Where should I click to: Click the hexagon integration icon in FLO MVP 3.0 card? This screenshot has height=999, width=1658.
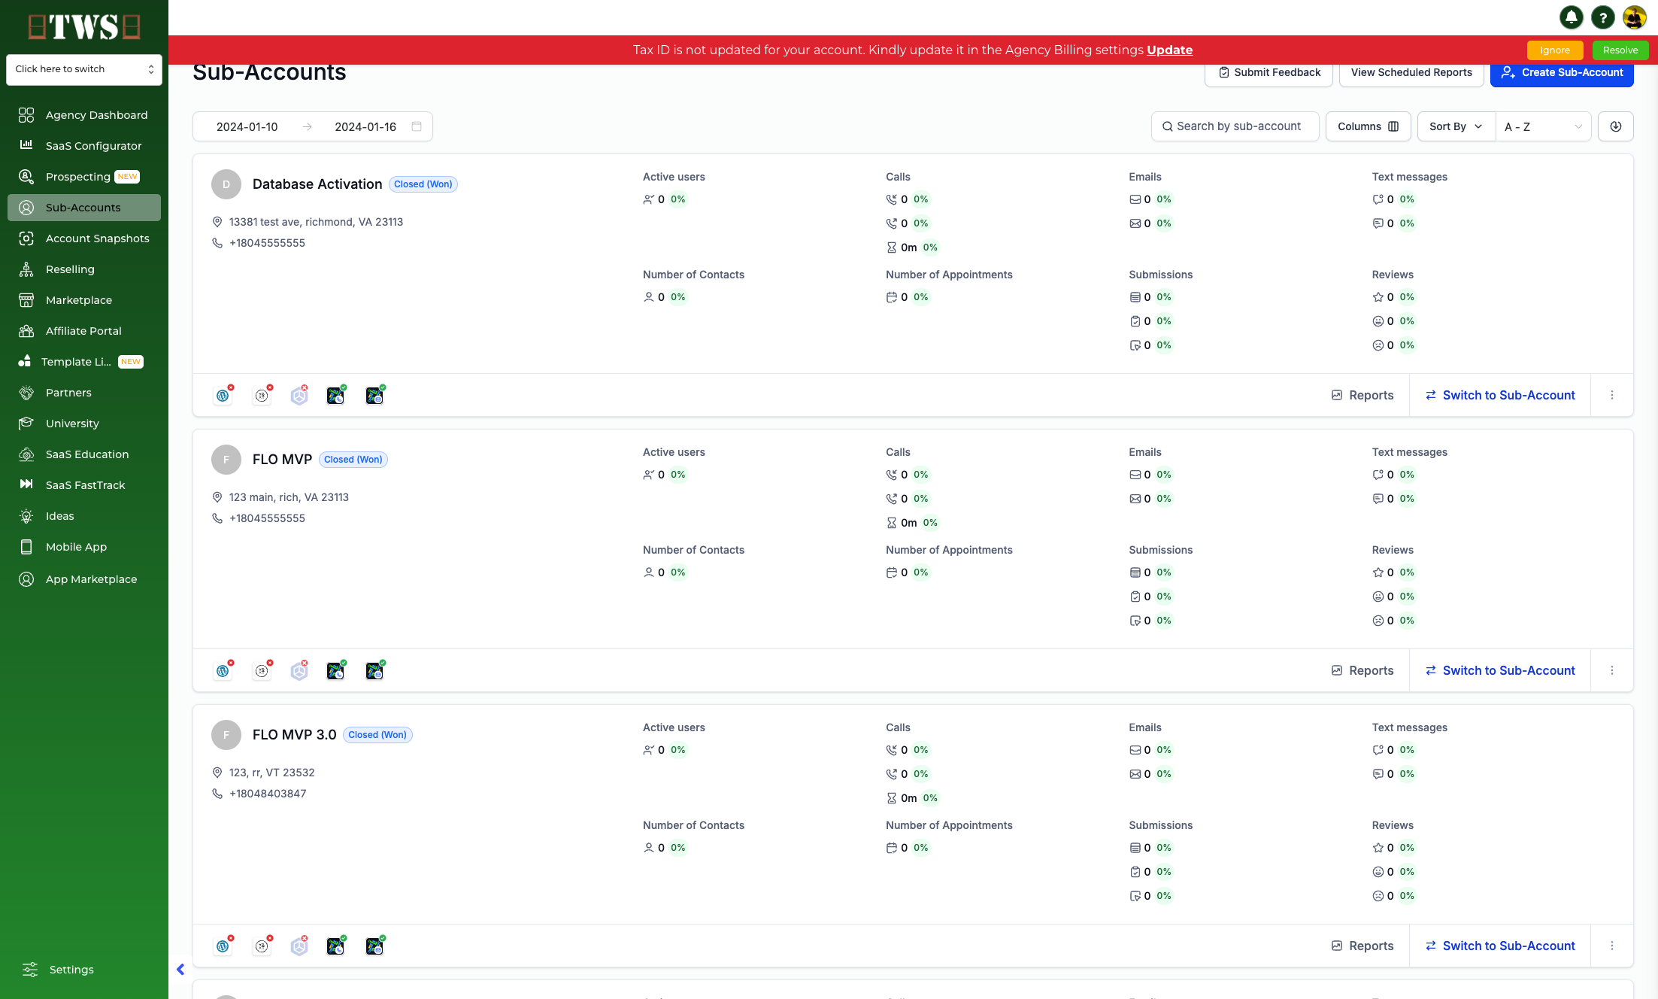[299, 946]
